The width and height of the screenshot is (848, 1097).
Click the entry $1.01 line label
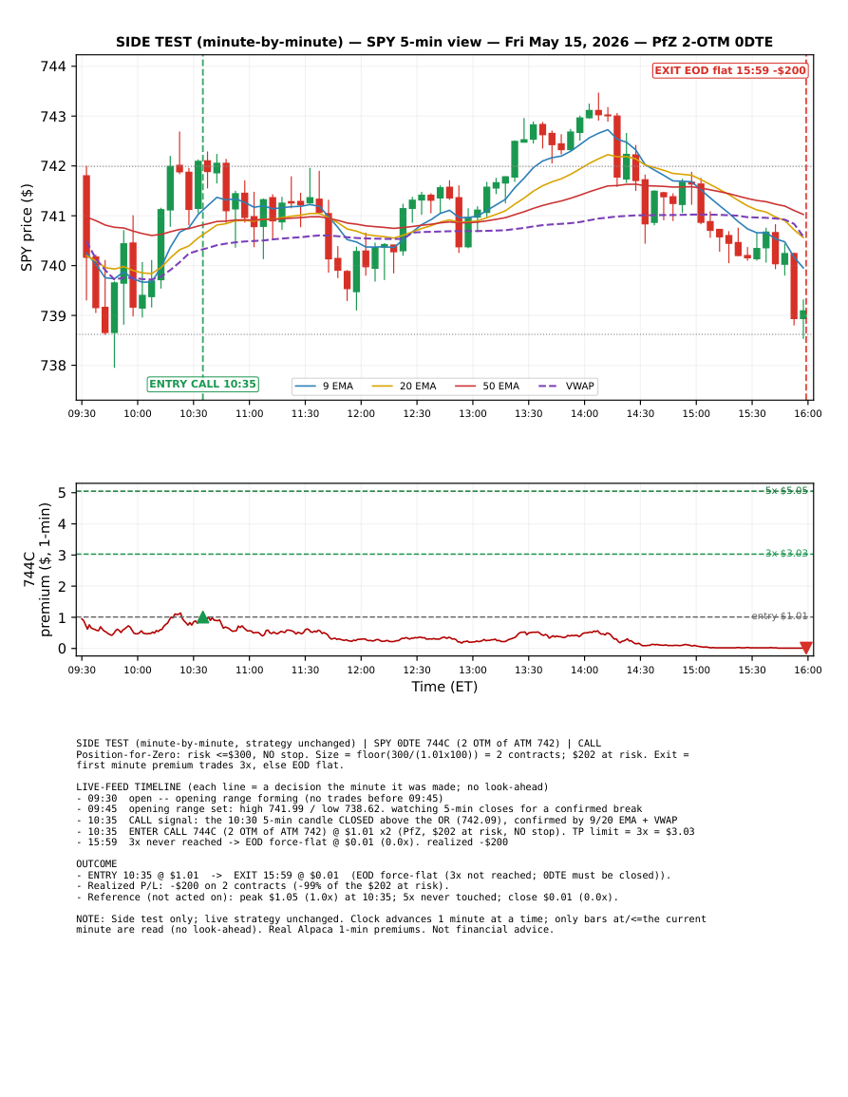click(780, 616)
